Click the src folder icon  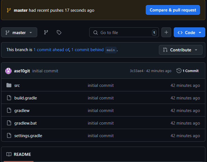tap(9, 85)
